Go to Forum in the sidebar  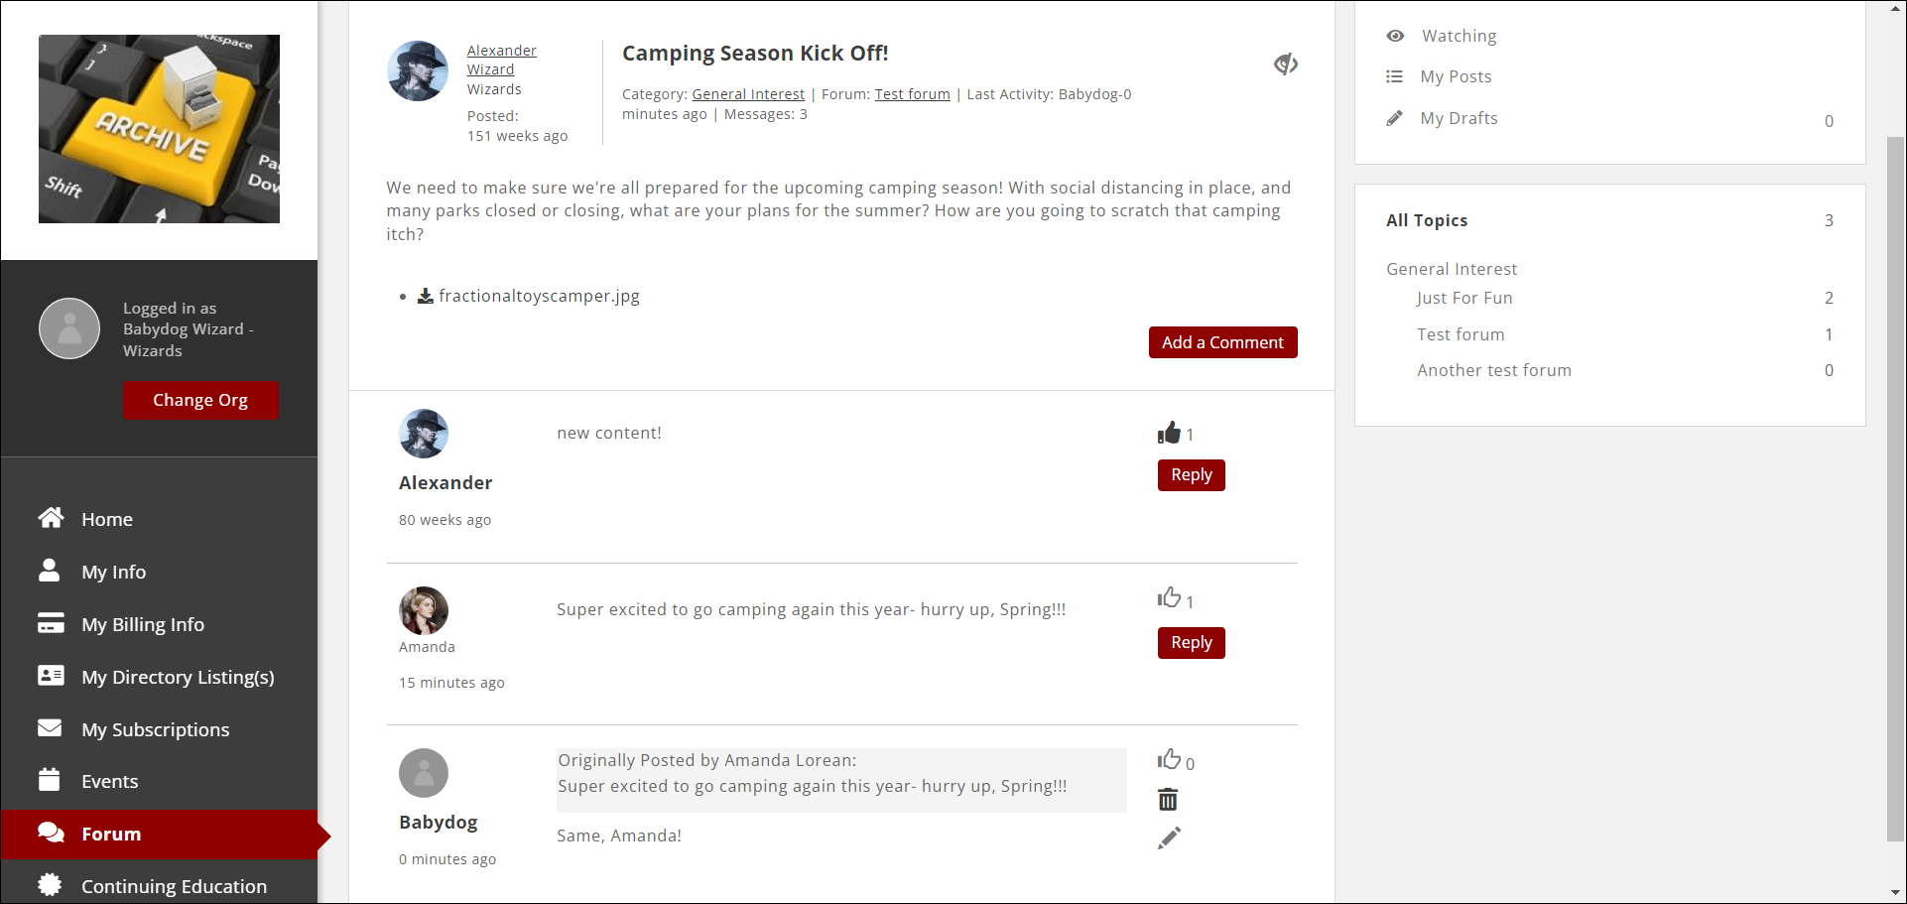point(110,834)
